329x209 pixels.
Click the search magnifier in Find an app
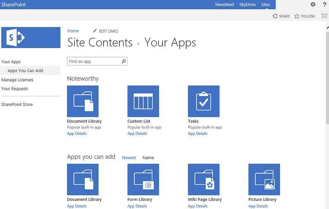point(124,61)
